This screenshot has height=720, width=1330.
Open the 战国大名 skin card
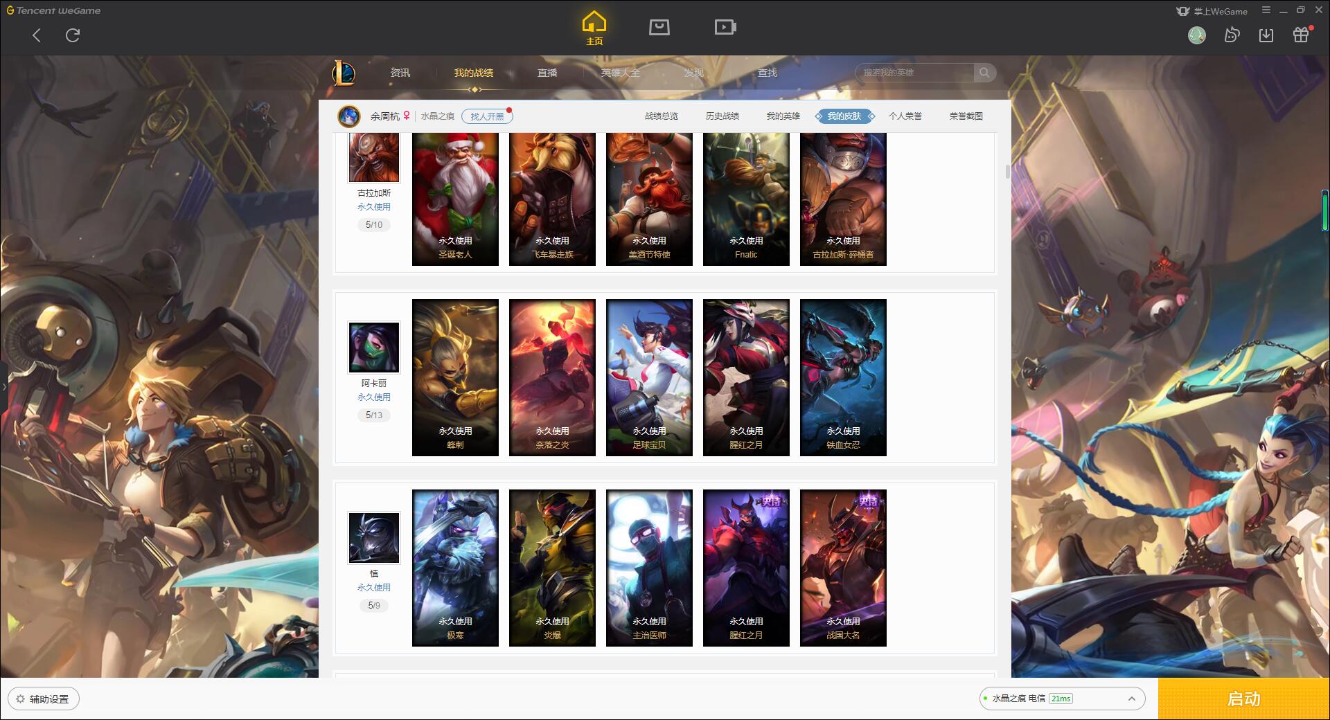[x=843, y=568]
